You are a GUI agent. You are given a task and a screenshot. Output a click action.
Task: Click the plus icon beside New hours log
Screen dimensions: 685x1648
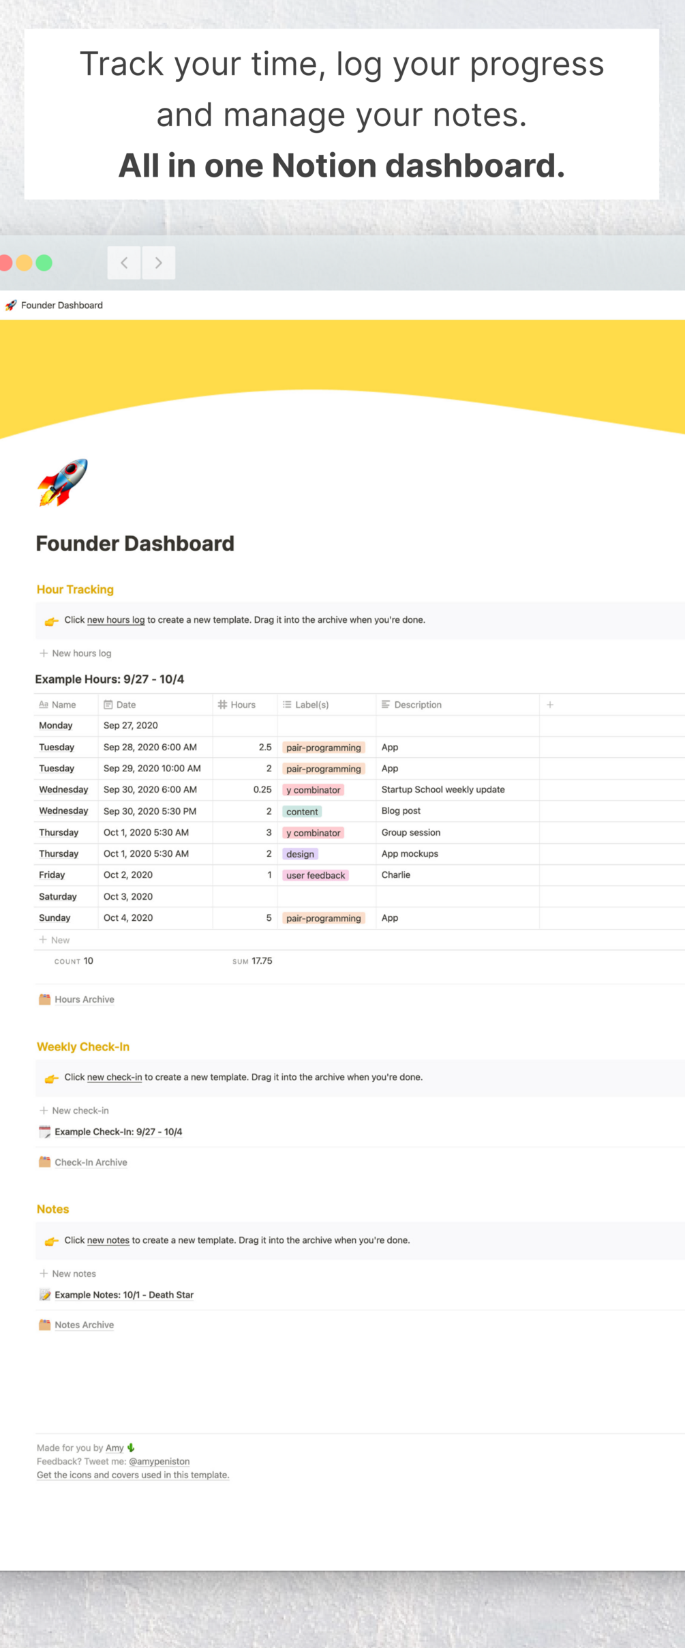point(44,653)
